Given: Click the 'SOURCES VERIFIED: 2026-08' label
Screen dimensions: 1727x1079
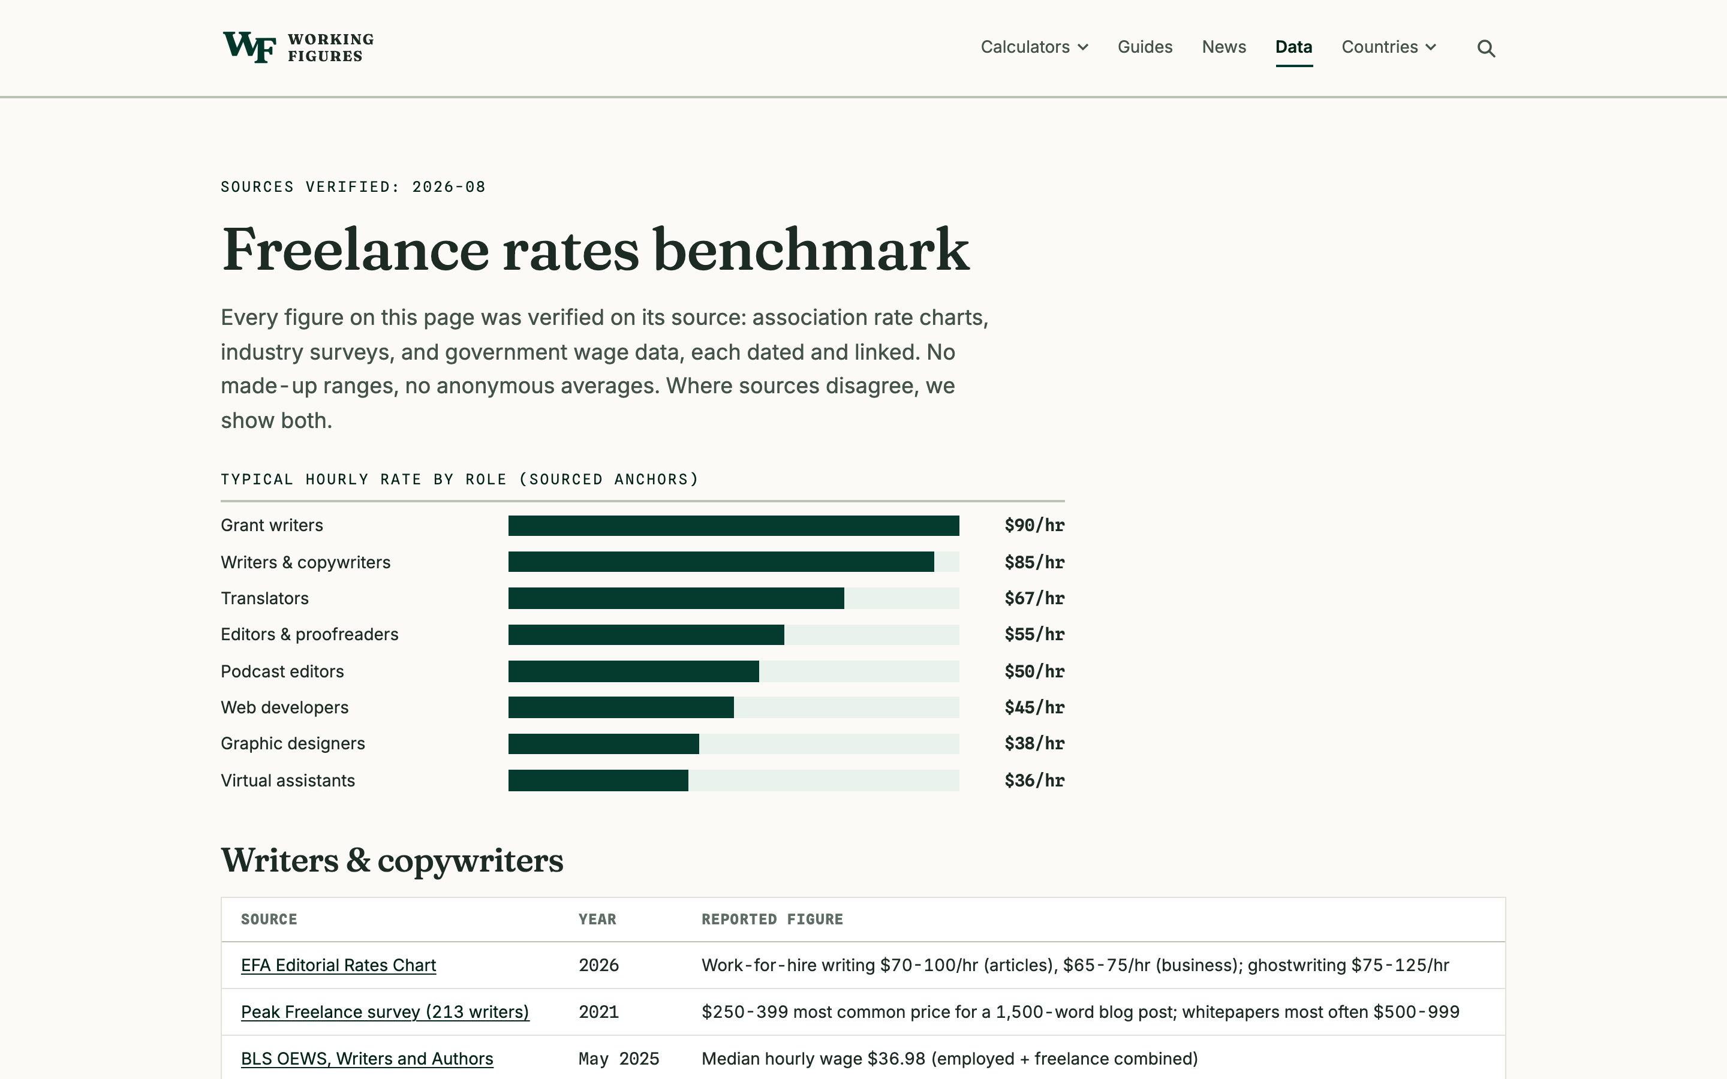Looking at the screenshot, I should tap(353, 187).
